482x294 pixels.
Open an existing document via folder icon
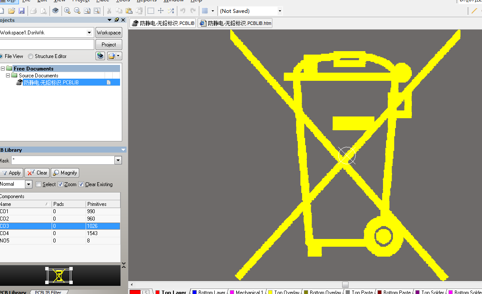[x=12, y=11]
